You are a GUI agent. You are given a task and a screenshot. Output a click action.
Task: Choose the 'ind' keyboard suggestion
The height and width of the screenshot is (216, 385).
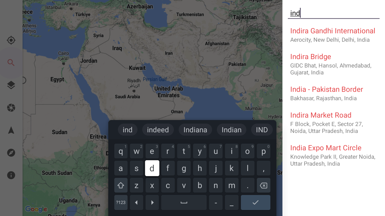128,130
